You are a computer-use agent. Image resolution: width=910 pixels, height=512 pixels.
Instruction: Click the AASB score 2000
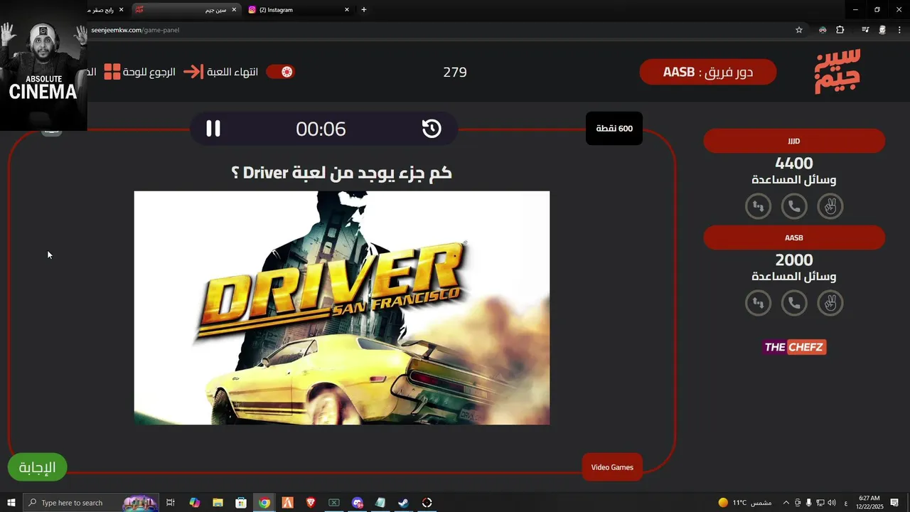click(794, 260)
